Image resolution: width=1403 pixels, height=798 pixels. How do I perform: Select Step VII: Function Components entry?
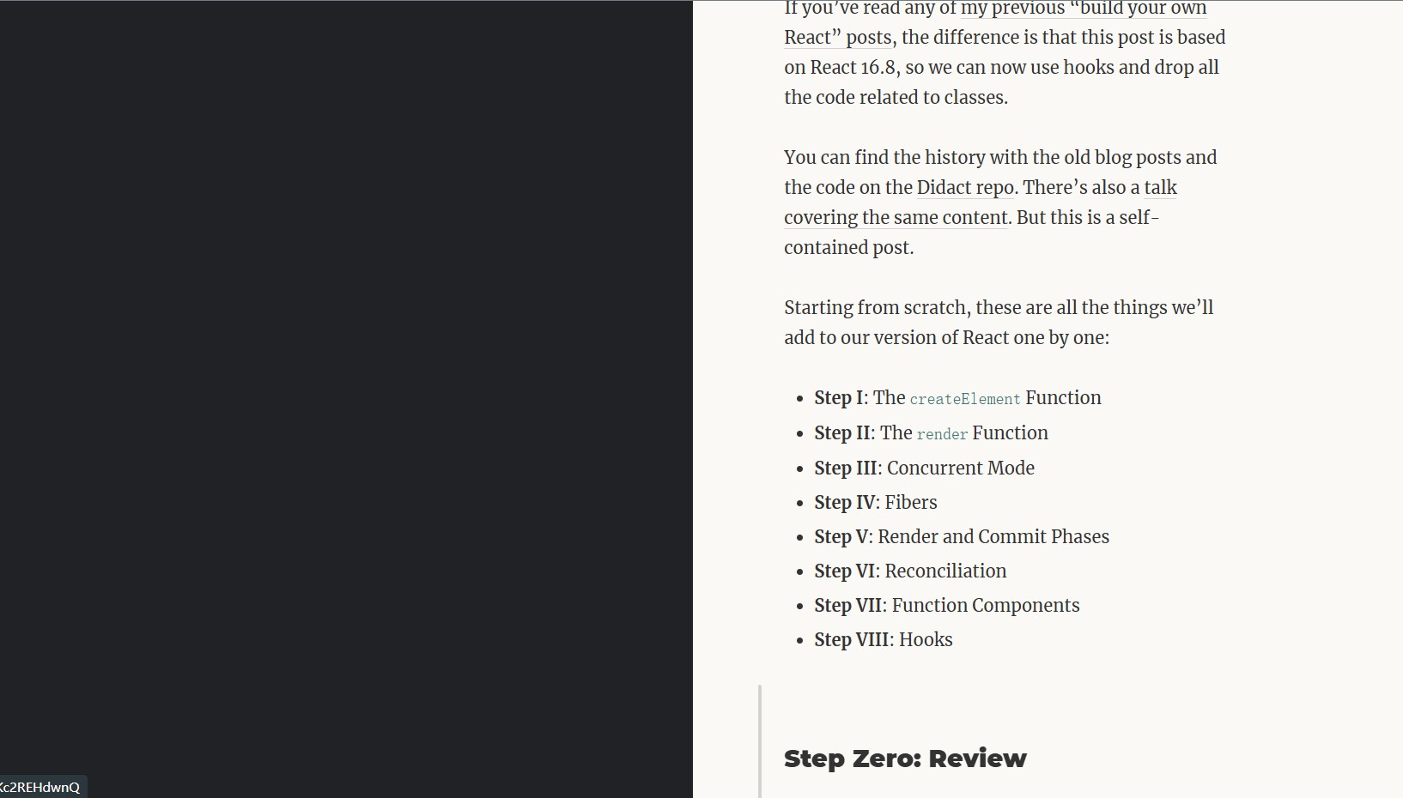(x=947, y=606)
